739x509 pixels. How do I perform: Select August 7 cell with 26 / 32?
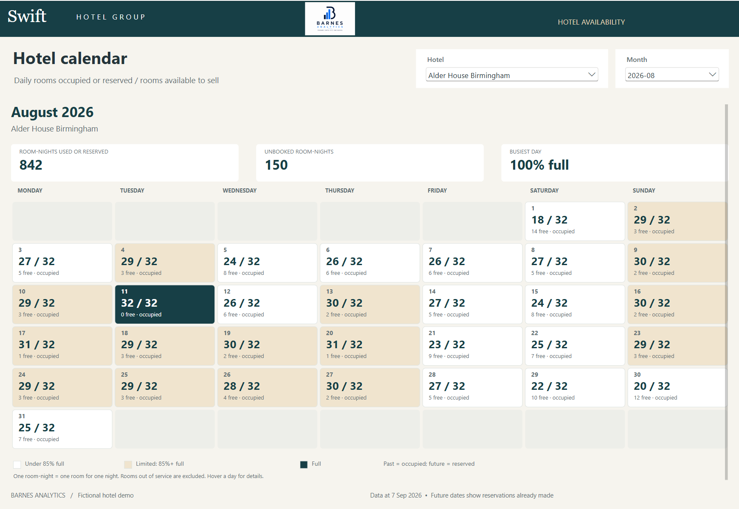472,263
